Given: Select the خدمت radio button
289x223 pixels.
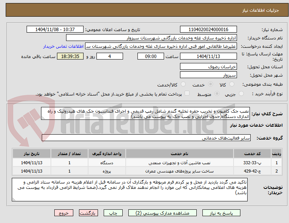Looking at the screenshot, I should (210, 84).
